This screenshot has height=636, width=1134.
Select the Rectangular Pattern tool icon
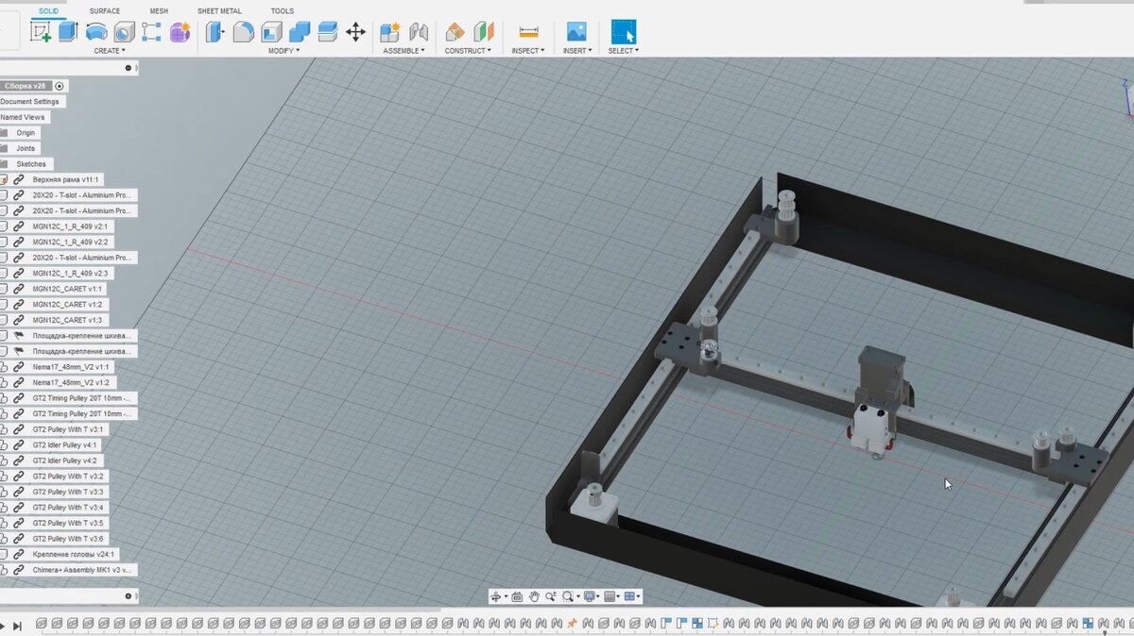point(151,32)
